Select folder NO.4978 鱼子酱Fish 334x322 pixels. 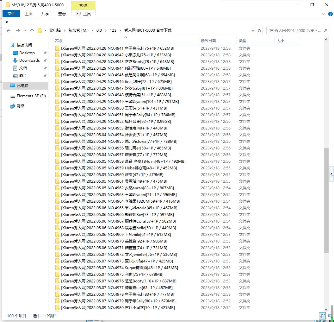coord(118,294)
